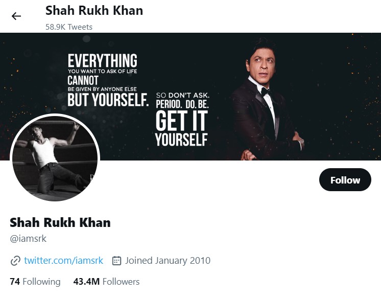
Task: Click the EVERYTHING heading in the banner
Action: (x=102, y=61)
